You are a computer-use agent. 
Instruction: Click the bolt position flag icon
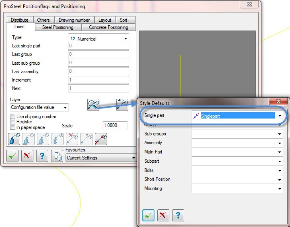(58, 139)
